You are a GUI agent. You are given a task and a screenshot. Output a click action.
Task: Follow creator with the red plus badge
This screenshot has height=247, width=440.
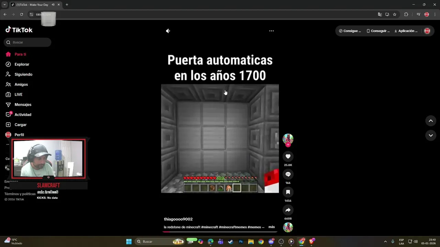(x=288, y=144)
